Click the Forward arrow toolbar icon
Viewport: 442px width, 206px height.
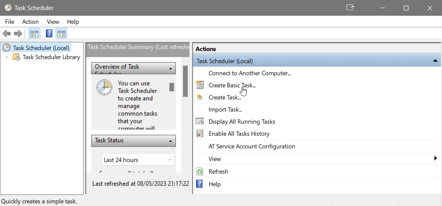pos(18,34)
